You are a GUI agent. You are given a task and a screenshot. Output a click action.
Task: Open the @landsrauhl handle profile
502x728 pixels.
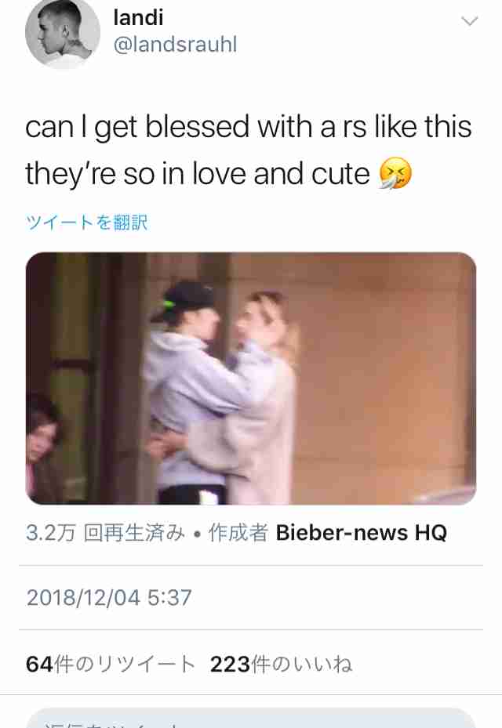tap(175, 45)
